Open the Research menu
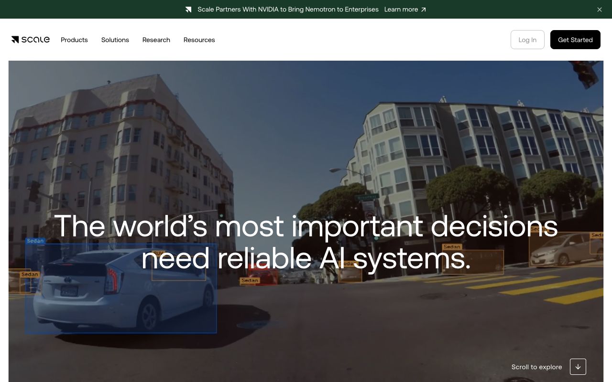This screenshot has height=382, width=612. tap(156, 40)
